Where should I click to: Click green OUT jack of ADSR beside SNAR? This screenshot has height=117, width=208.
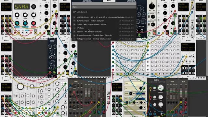(x=48, y=33)
